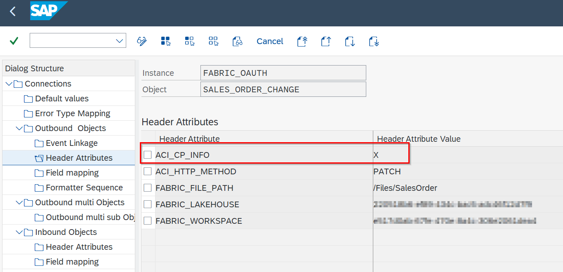563x272 pixels.
Task: Collapse the Outbound multi Objects node
Action: pos(19,202)
